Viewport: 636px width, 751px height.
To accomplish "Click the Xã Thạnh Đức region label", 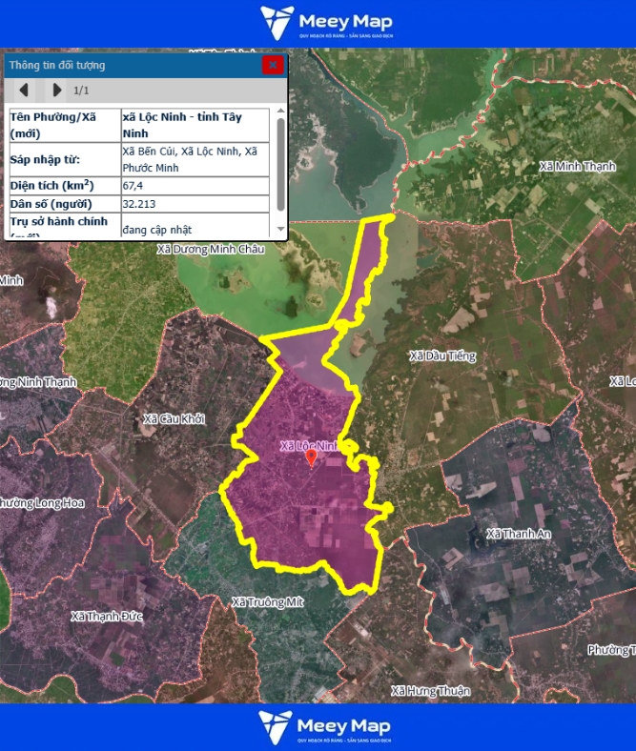I will coord(107,617).
